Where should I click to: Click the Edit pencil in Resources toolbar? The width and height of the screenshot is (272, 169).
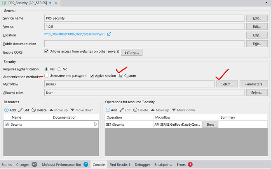point(21,110)
